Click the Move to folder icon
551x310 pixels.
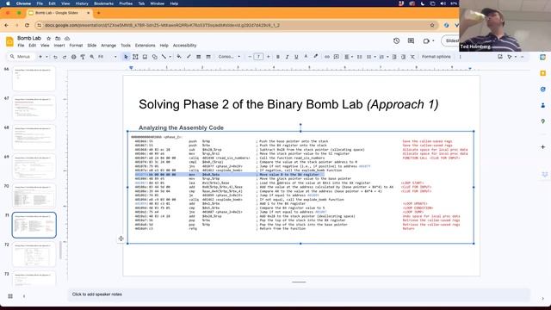click(x=58, y=38)
